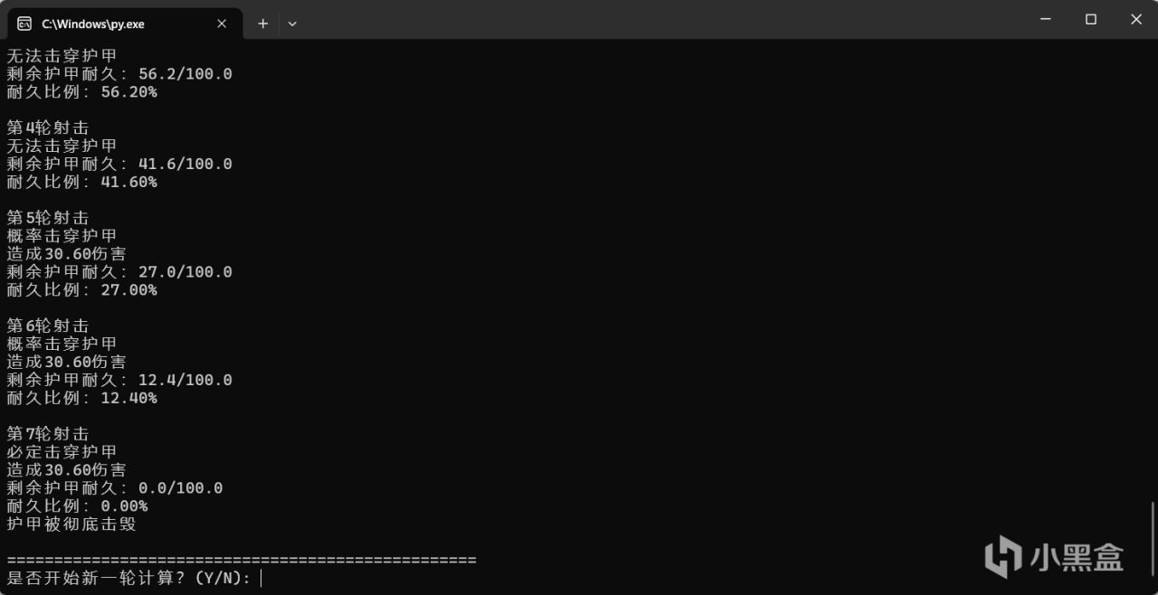Click the Y/N prompt input cursor
The image size is (1158, 595).
click(x=261, y=578)
